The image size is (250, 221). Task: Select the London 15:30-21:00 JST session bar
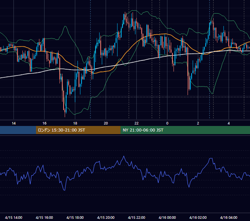[x=78, y=130]
